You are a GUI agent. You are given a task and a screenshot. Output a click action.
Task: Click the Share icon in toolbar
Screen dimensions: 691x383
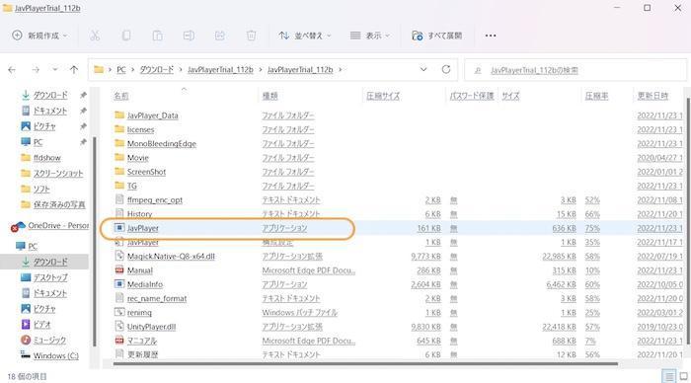(x=220, y=36)
